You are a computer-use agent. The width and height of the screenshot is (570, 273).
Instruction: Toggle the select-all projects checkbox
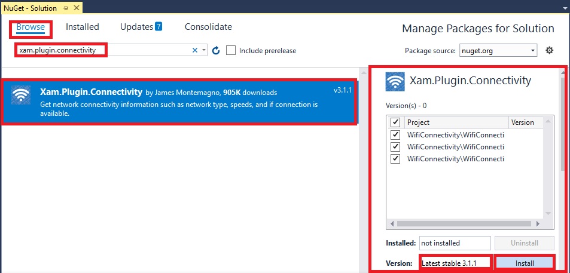click(395, 122)
